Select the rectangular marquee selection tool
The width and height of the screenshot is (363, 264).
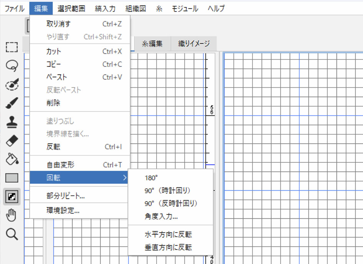[x=12, y=47]
